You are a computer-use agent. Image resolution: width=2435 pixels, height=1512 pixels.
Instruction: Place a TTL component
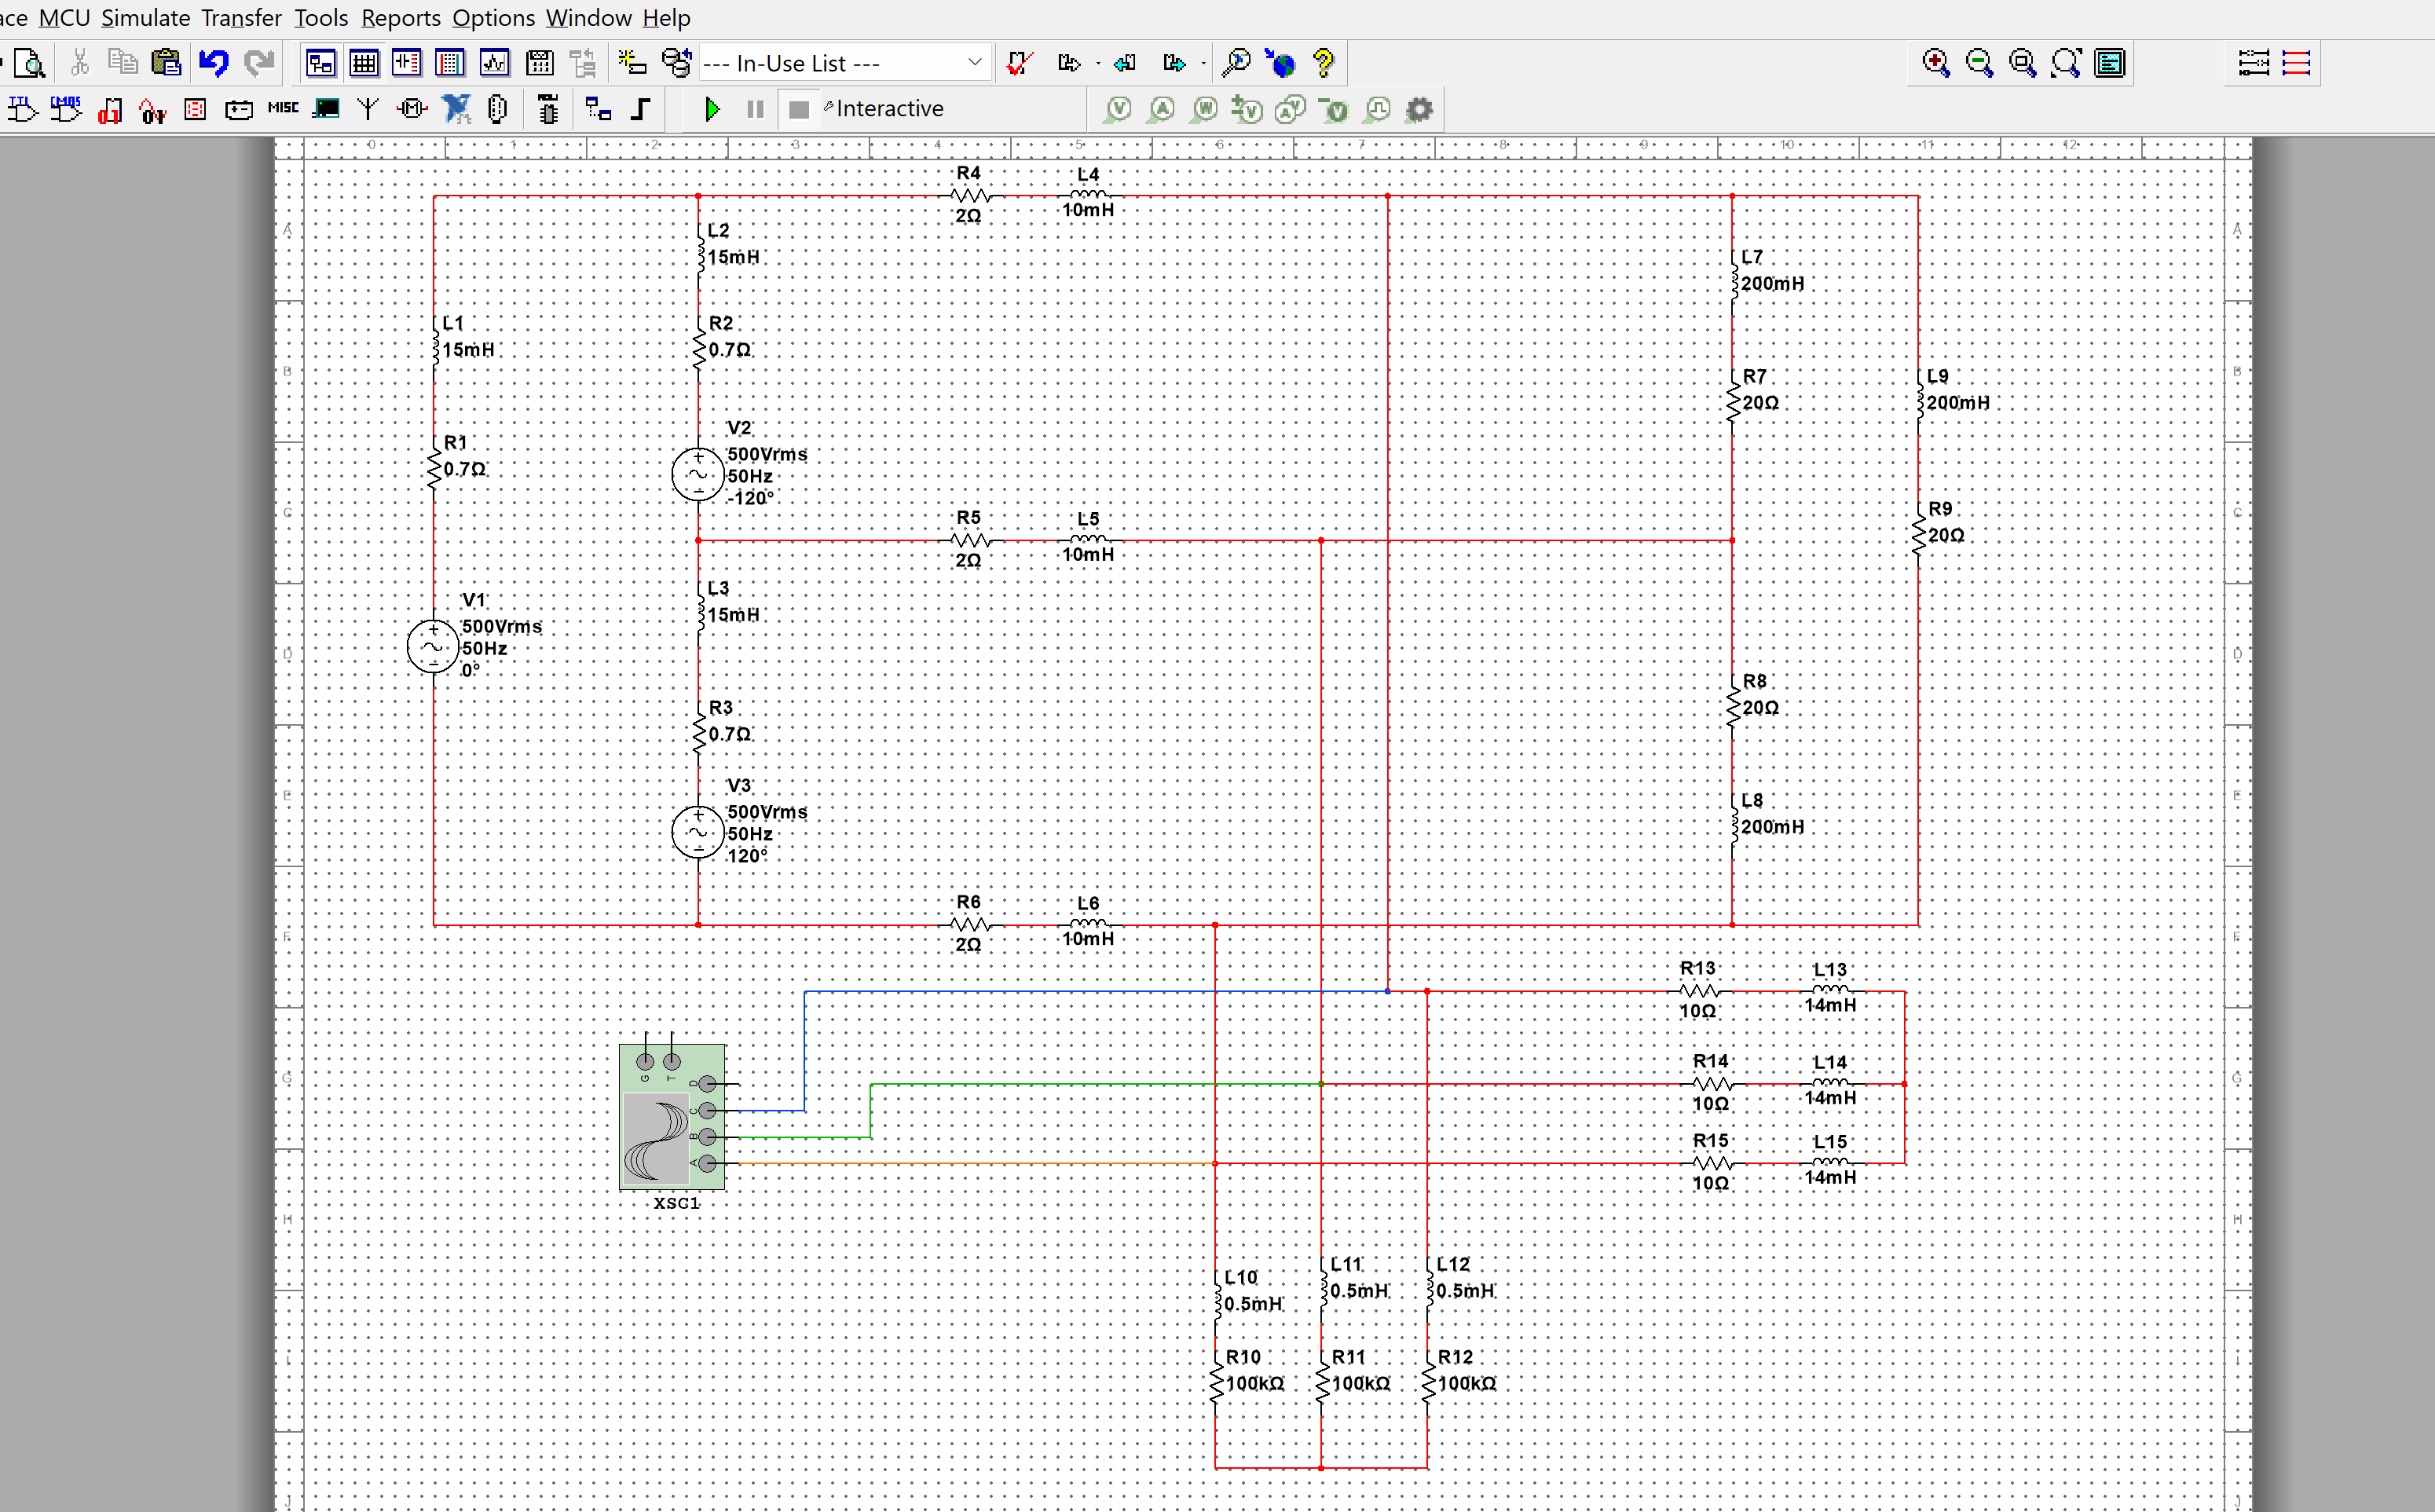(22, 109)
